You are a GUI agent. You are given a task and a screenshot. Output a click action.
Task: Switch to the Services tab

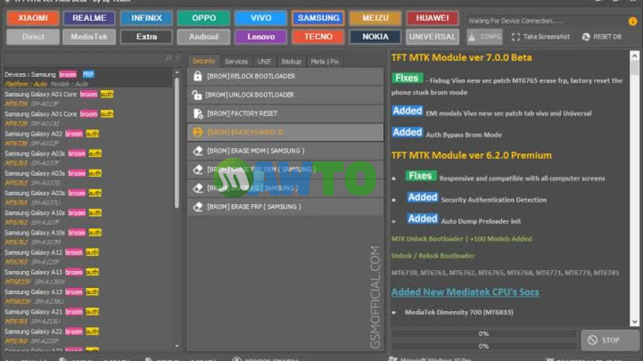point(236,61)
